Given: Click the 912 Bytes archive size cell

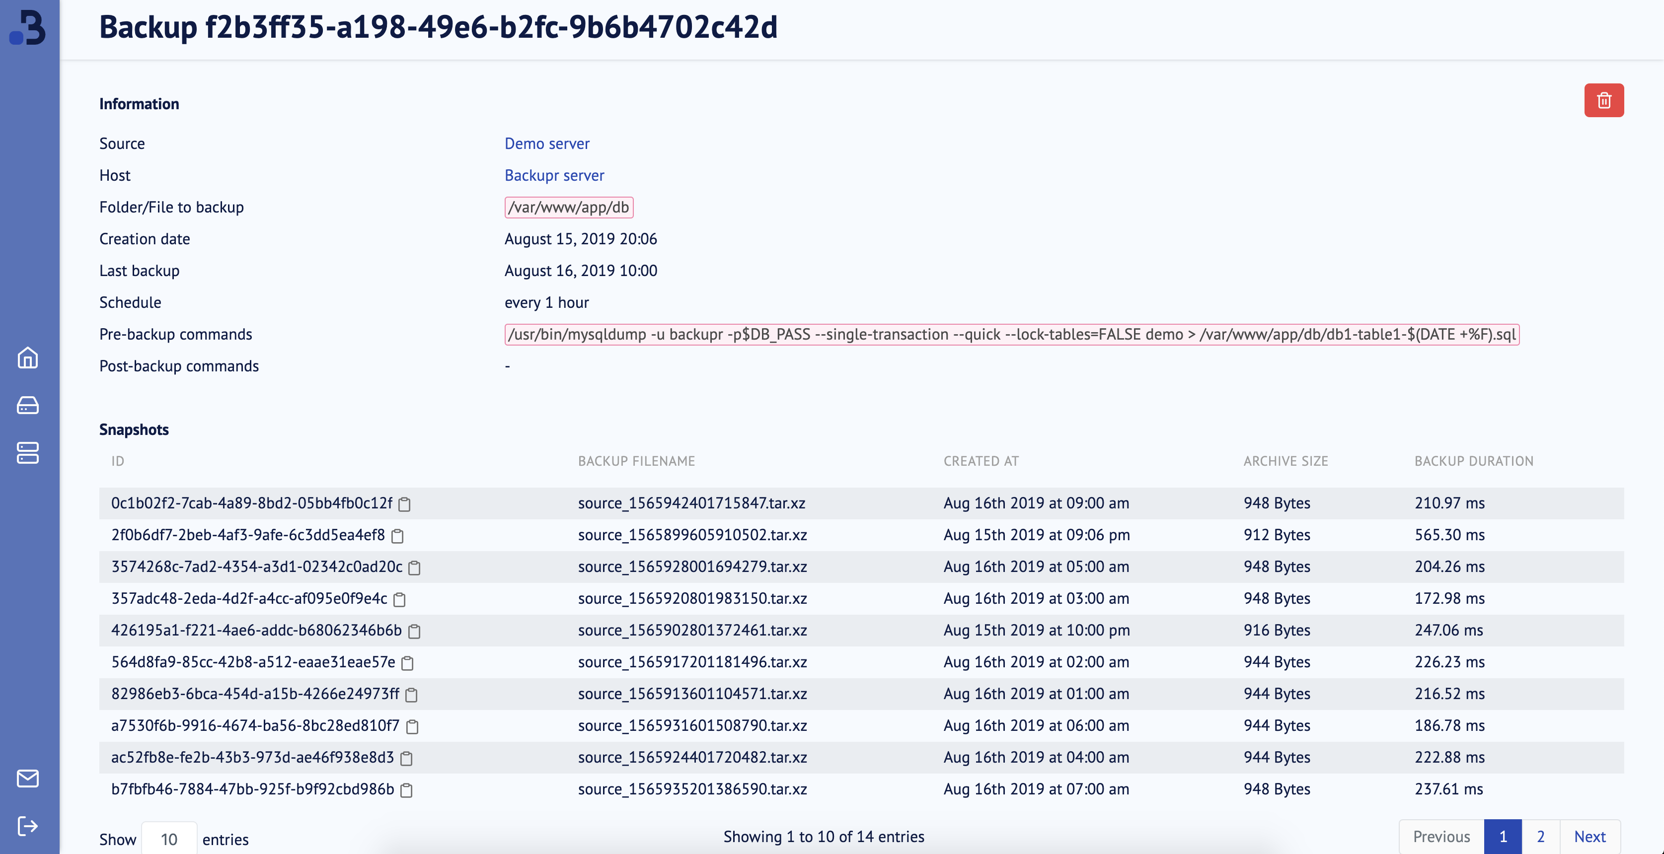Looking at the screenshot, I should coord(1277,534).
